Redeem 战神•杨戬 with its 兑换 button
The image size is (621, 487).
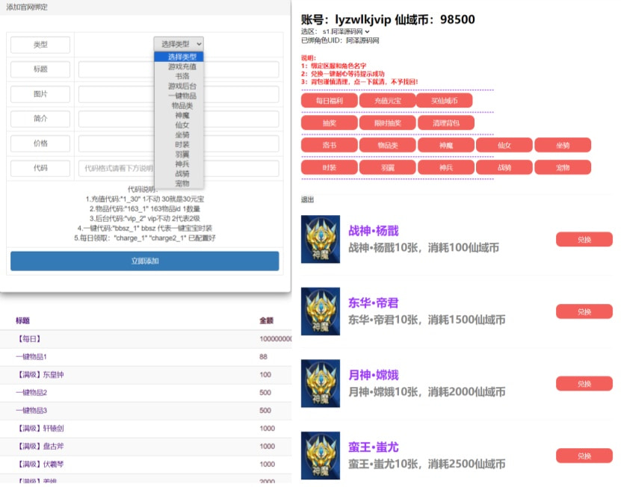tap(584, 239)
